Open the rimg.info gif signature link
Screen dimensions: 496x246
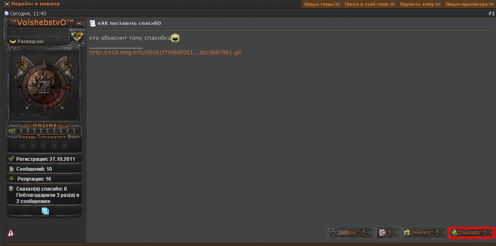(x=165, y=53)
